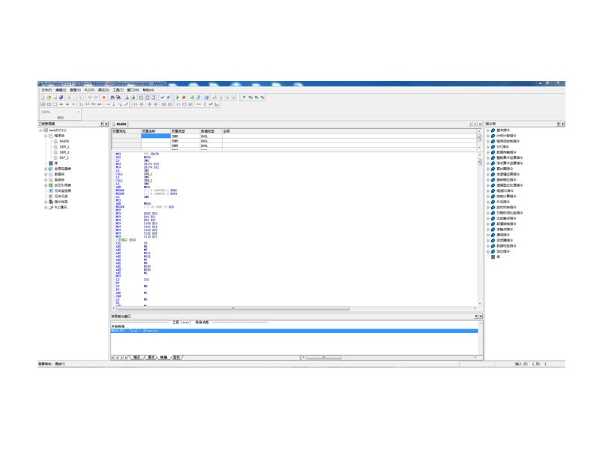Select the INT_1 interrupt program icon
This screenshot has height=450, width=600.
[55, 158]
